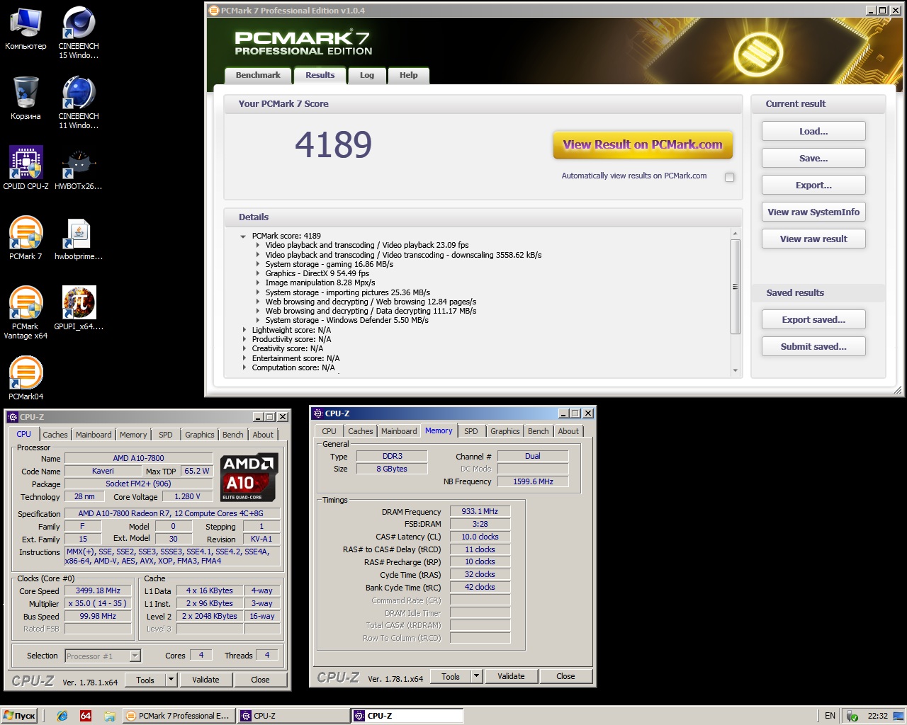Image resolution: width=907 pixels, height=725 pixels.
Task: Launch PCMark 7 desktop shortcut
Action: point(26,238)
